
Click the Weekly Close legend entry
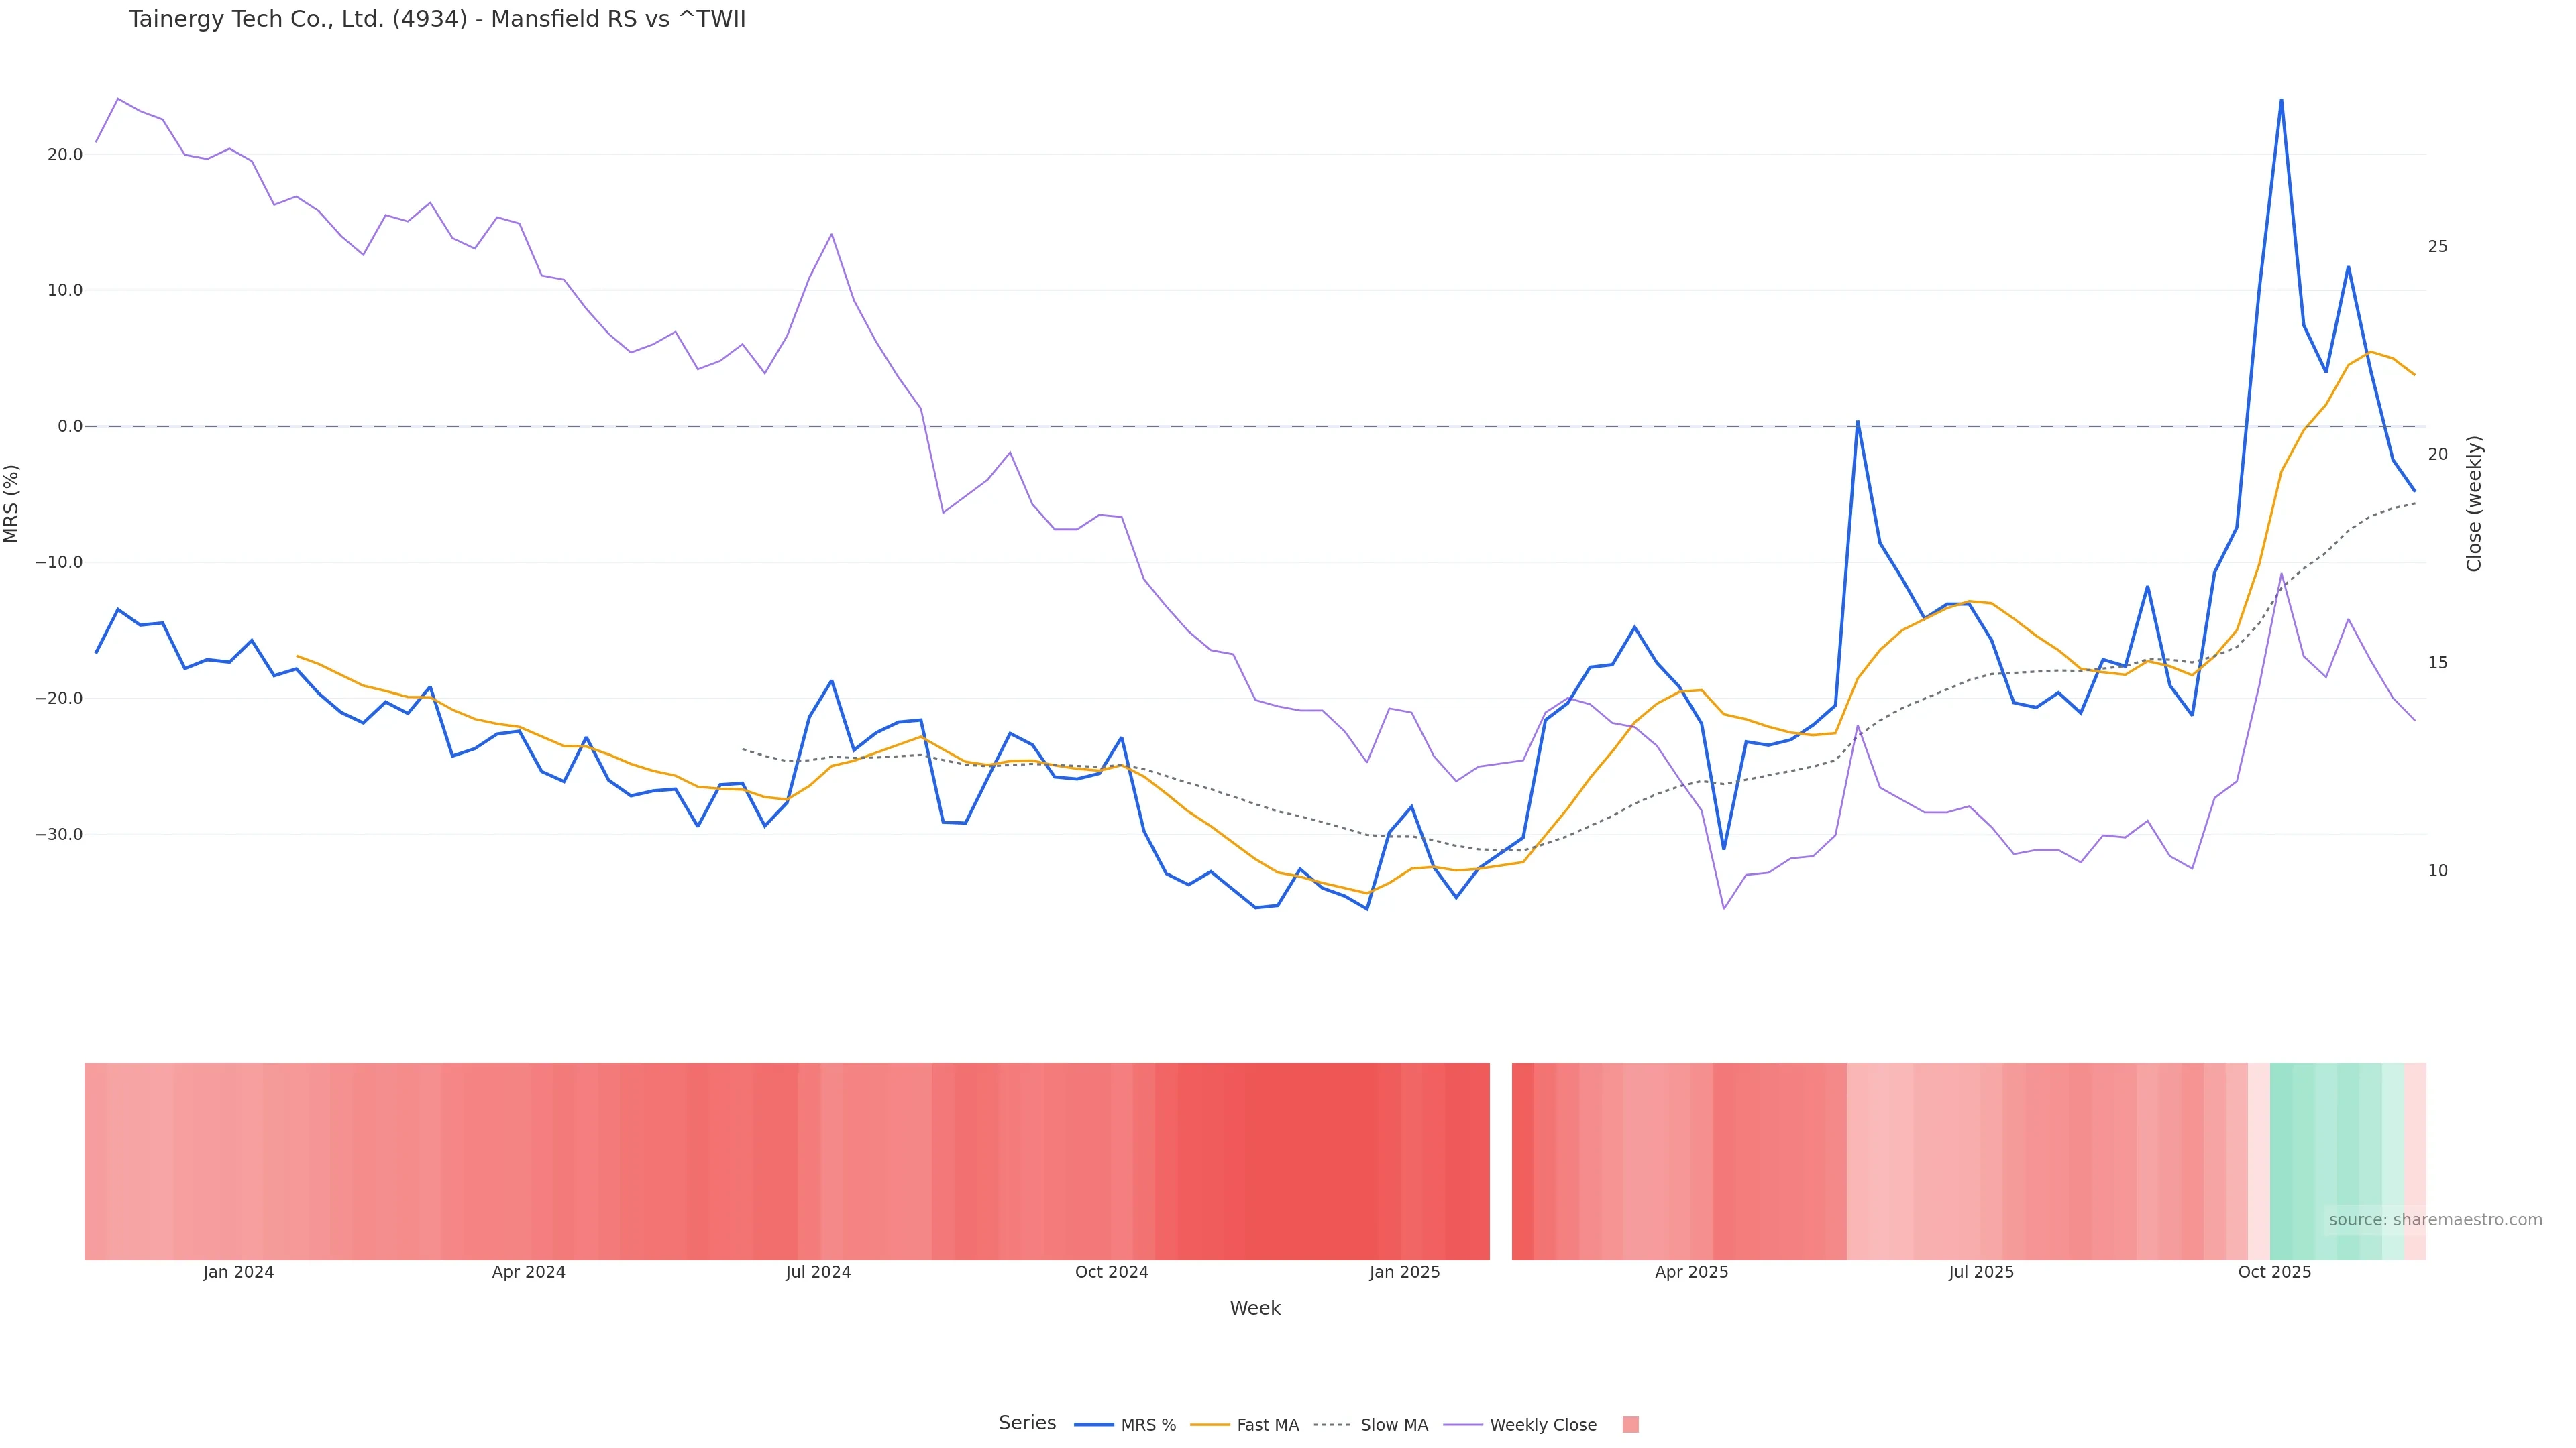point(1542,1425)
